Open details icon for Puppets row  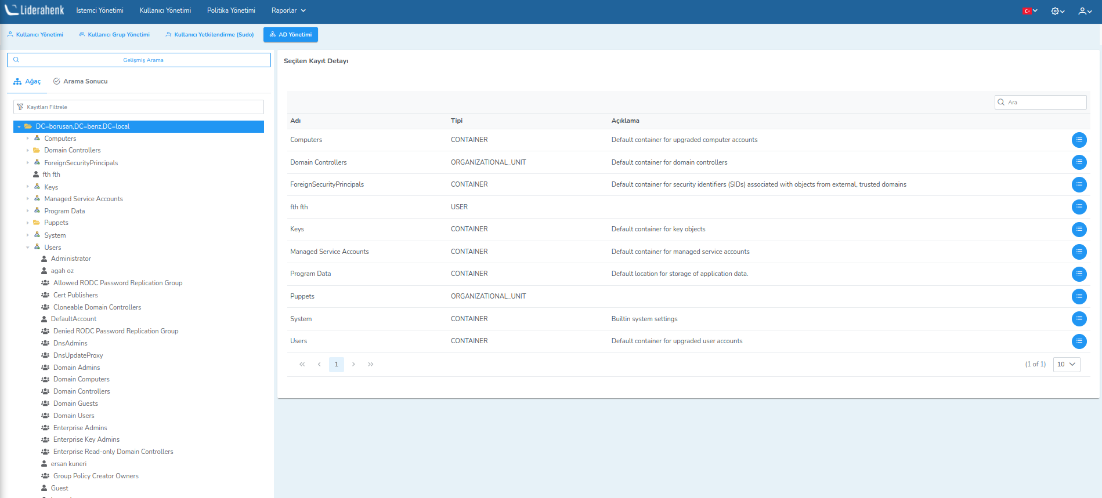click(1079, 296)
